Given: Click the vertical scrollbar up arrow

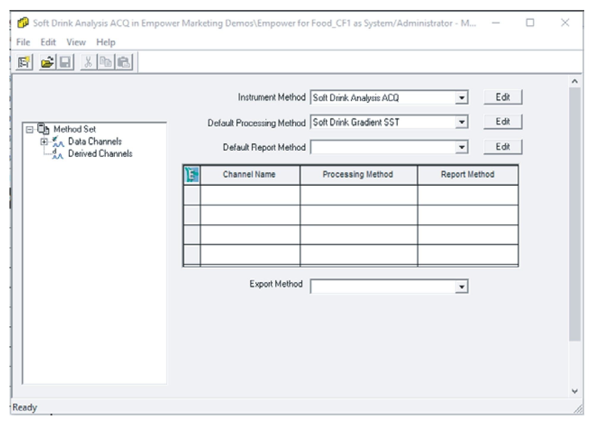Looking at the screenshot, I should (x=574, y=81).
